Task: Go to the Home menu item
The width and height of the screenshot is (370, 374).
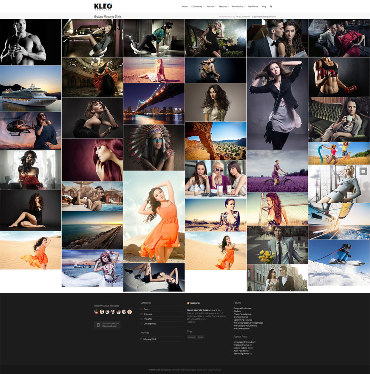Action: [x=185, y=6]
